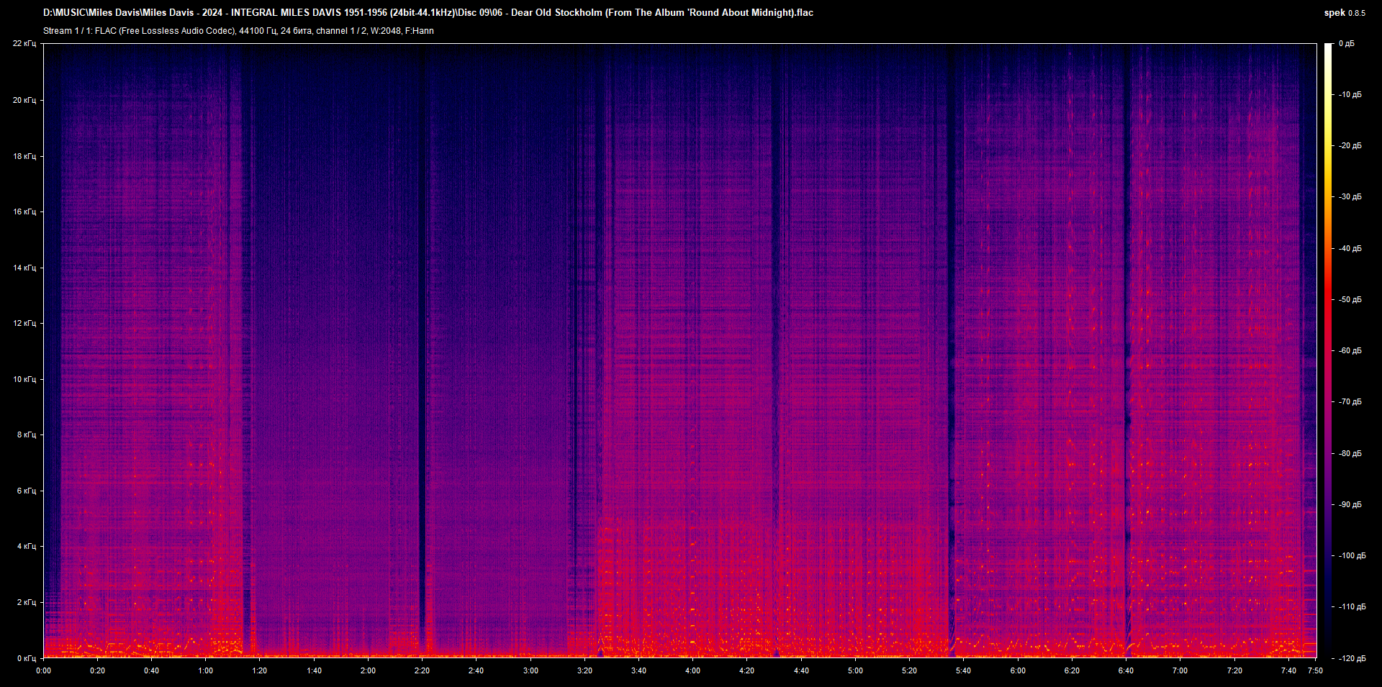Click the -100 дБ level label
This screenshot has width=1382, height=687.
(1352, 556)
